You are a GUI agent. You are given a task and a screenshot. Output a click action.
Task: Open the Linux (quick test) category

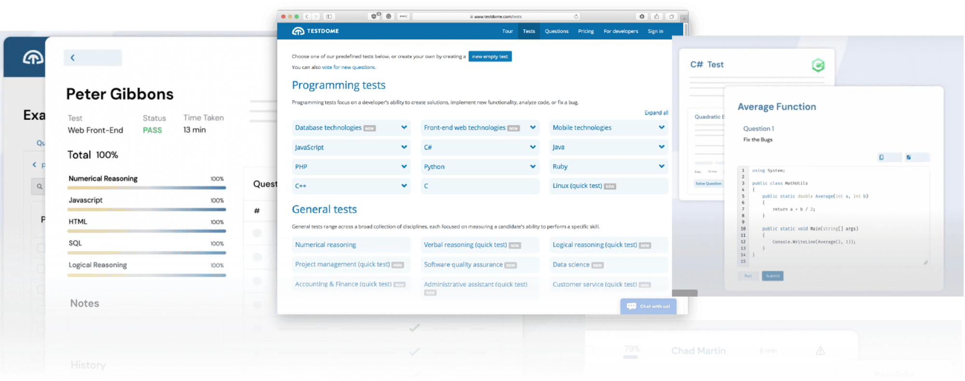pos(609,186)
